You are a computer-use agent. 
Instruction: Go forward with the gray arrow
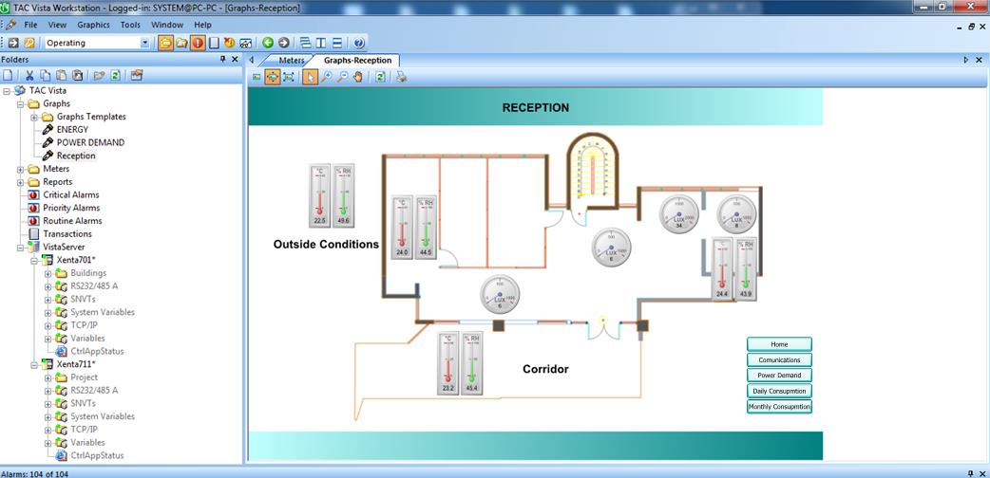pos(283,43)
